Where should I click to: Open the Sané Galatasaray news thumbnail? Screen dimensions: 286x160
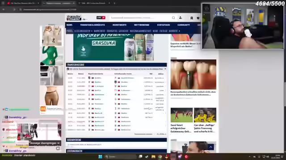point(182,115)
